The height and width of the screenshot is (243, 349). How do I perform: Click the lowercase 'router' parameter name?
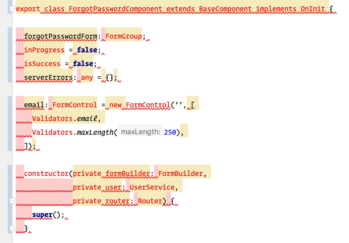tap(118, 201)
